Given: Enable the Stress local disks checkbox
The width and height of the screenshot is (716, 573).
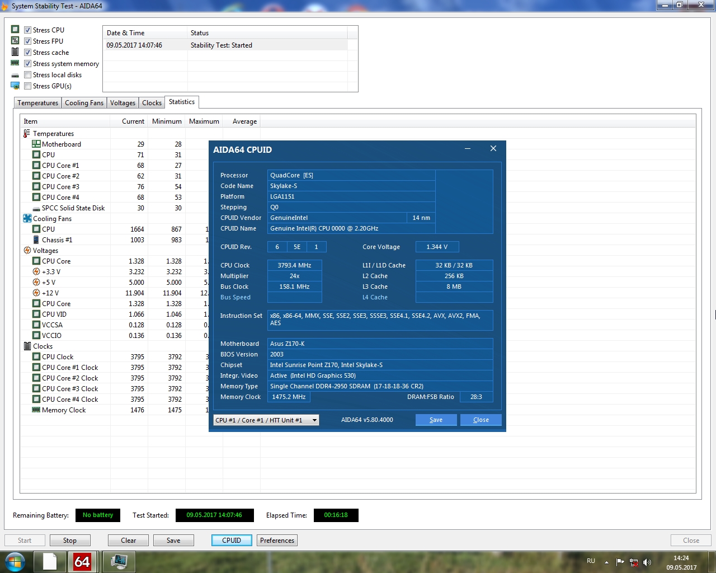Looking at the screenshot, I should point(27,75).
